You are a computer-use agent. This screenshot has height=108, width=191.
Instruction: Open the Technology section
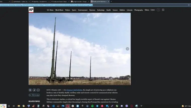pyautogui.click(x=101, y=10)
